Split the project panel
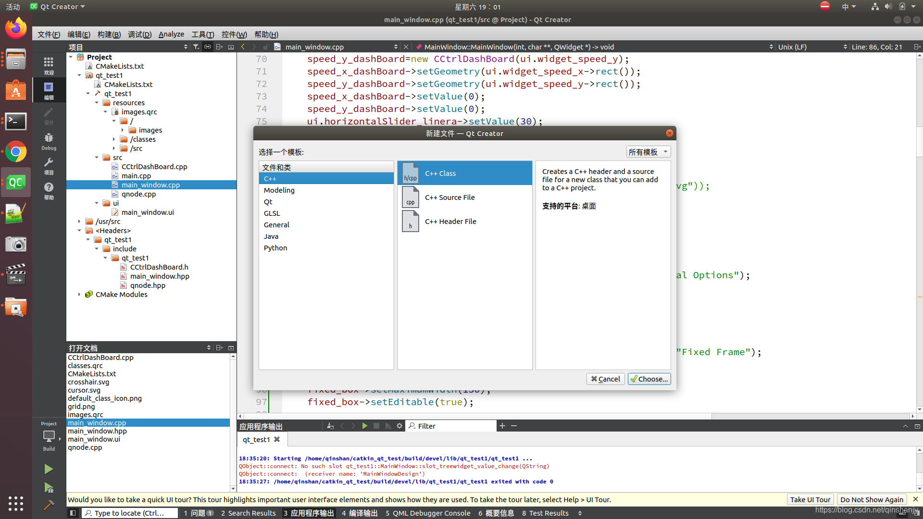923x519 pixels. tap(219, 47)
